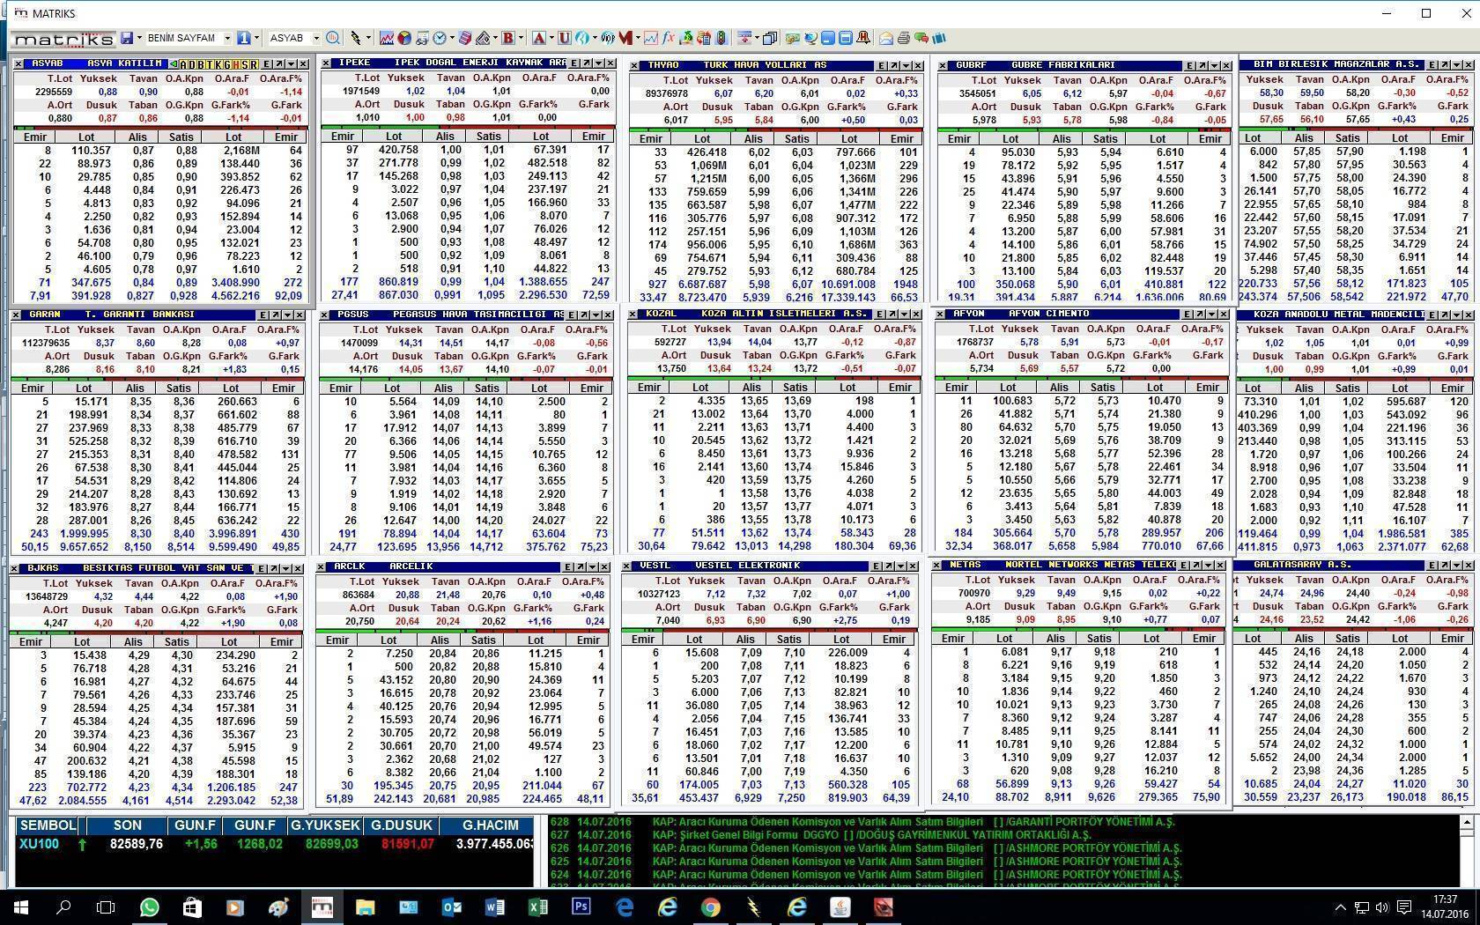Click the red bold B toolbar icon
1480x925 pixels.
507,38
